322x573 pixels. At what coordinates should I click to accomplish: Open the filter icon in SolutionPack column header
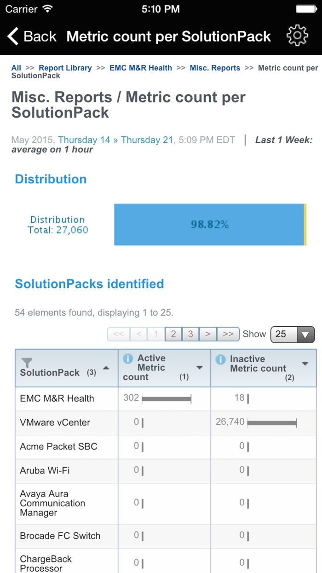27,363
